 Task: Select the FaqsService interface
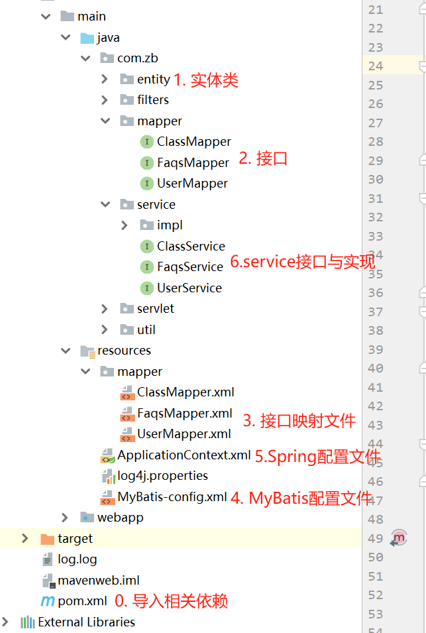click(190, 267)
